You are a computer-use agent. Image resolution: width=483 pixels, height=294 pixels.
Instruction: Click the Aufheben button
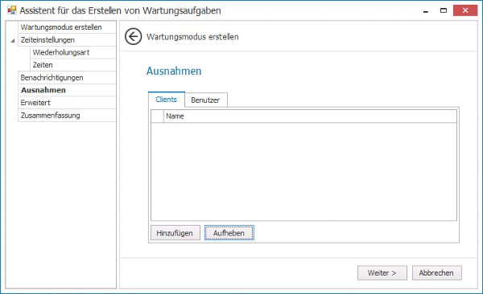pos(229,233)
